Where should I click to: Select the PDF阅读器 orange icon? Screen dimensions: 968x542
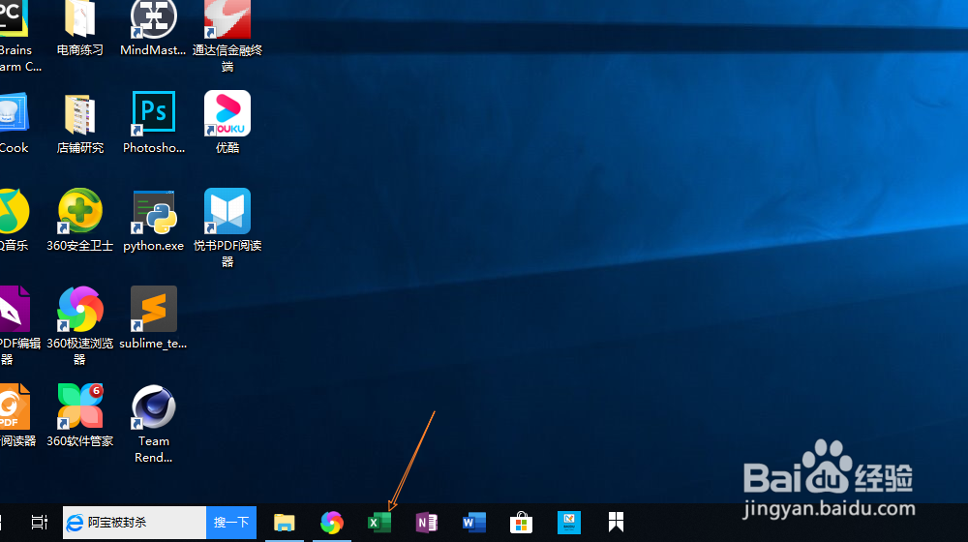(x=15, y=415)
